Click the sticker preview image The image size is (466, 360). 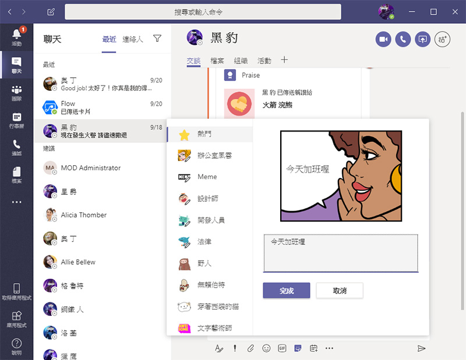point(341,176)
